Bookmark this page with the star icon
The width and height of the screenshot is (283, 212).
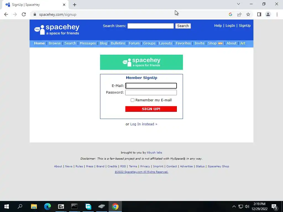tap(248, 14)
